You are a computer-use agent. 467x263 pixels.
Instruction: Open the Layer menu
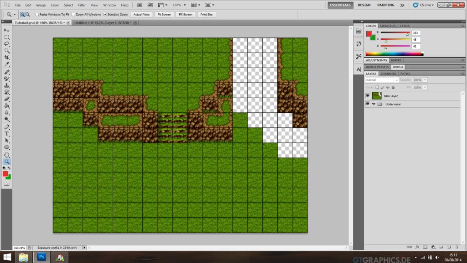55,5
